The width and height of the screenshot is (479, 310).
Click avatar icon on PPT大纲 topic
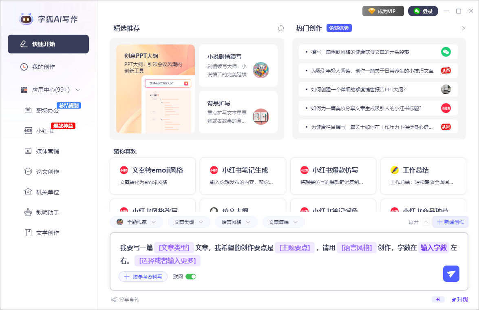pos(446,89)
